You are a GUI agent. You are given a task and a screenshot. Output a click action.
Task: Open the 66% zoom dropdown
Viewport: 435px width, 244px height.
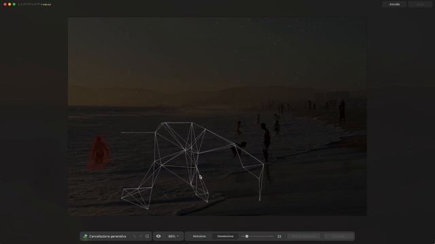pyautogui.click(x=173, y=237)
